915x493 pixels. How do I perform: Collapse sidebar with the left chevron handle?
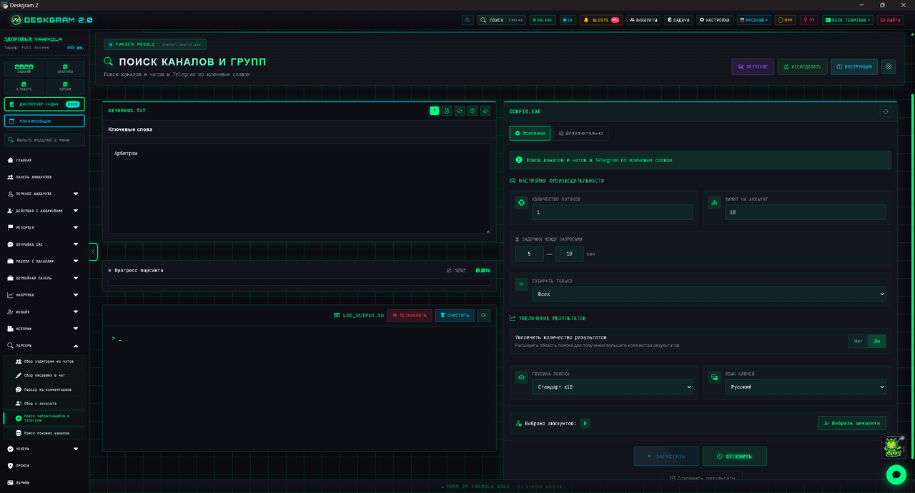click(93, 252)
